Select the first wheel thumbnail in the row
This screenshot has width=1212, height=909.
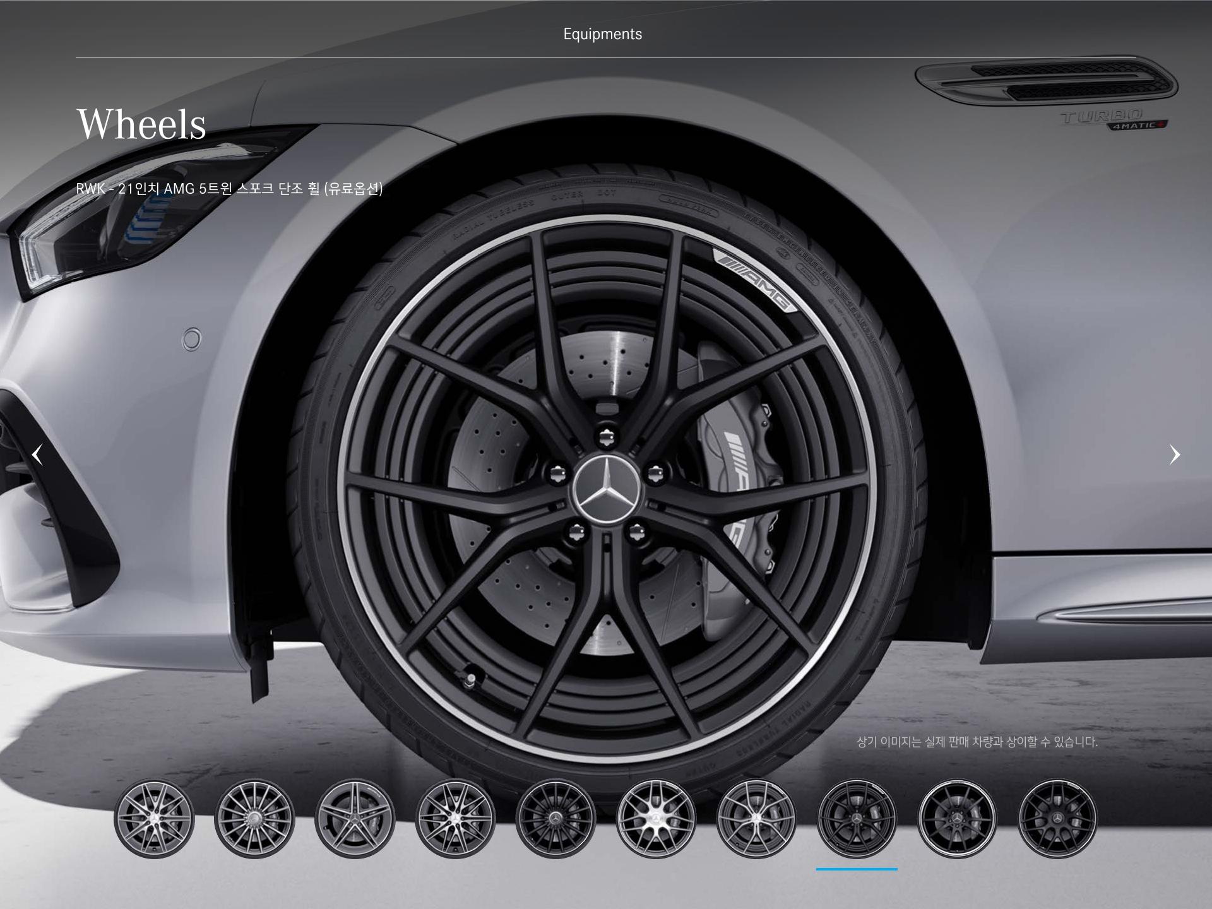point(154,819)
